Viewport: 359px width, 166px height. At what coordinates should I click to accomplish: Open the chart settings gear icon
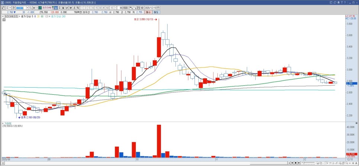[142, 8]
